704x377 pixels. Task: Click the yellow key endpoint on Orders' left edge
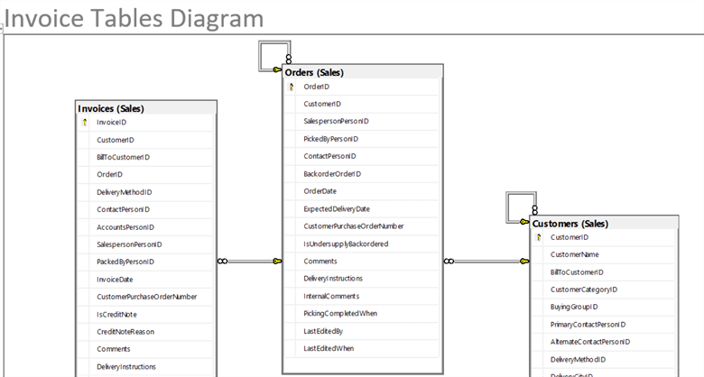276,262
